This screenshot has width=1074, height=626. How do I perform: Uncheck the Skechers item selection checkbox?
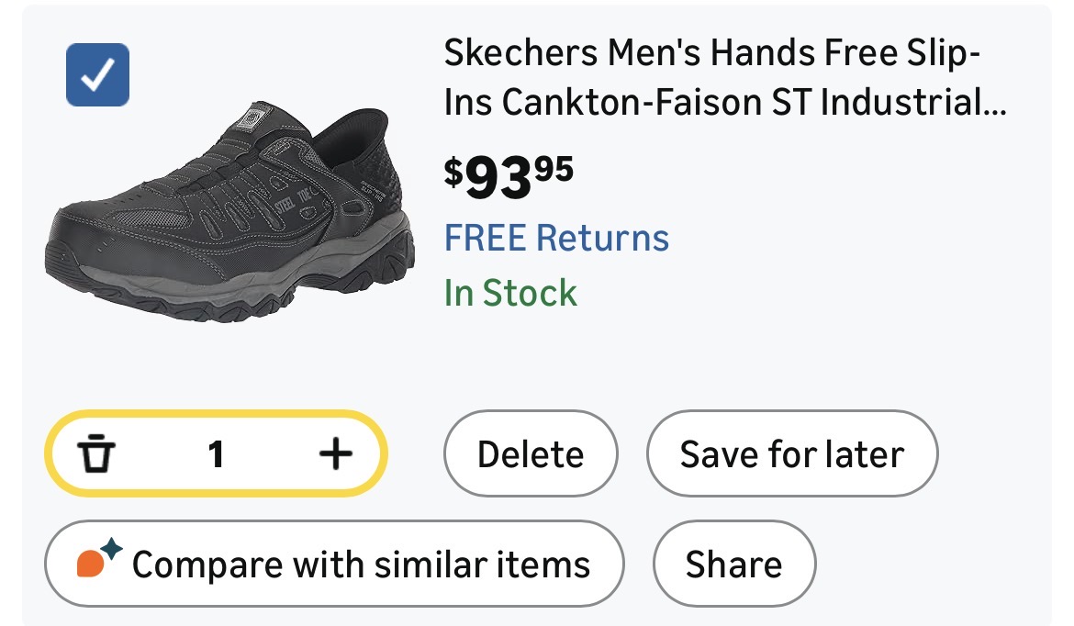point(97,74)
